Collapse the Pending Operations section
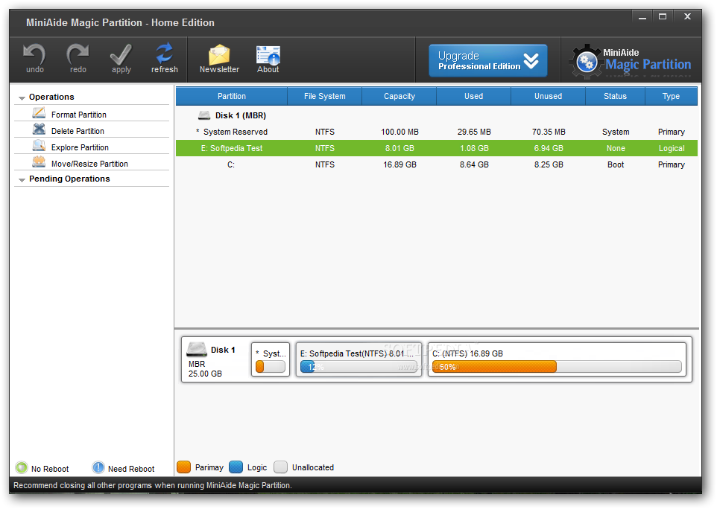The height and width of the screenshot is (509, 717). pos(22,180)
